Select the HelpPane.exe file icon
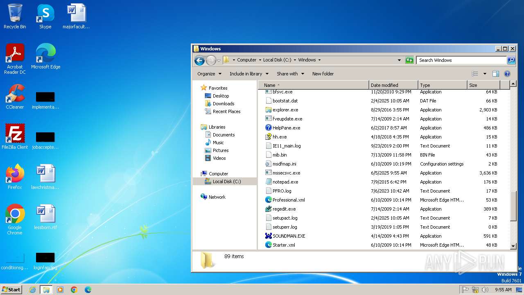The width and height of the screenshot is (524, 295). (x=269, y=128)
